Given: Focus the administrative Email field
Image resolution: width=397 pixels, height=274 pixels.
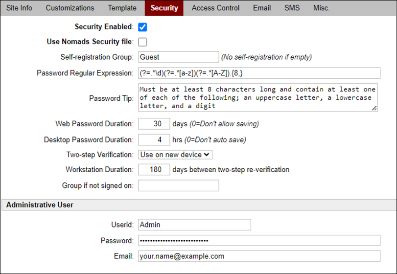Looking at the screenshot, I should [259, 256].
